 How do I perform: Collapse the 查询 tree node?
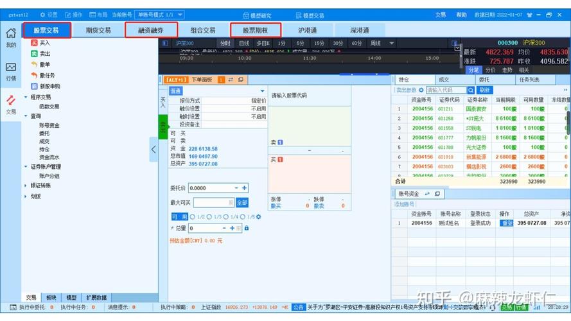26,116
